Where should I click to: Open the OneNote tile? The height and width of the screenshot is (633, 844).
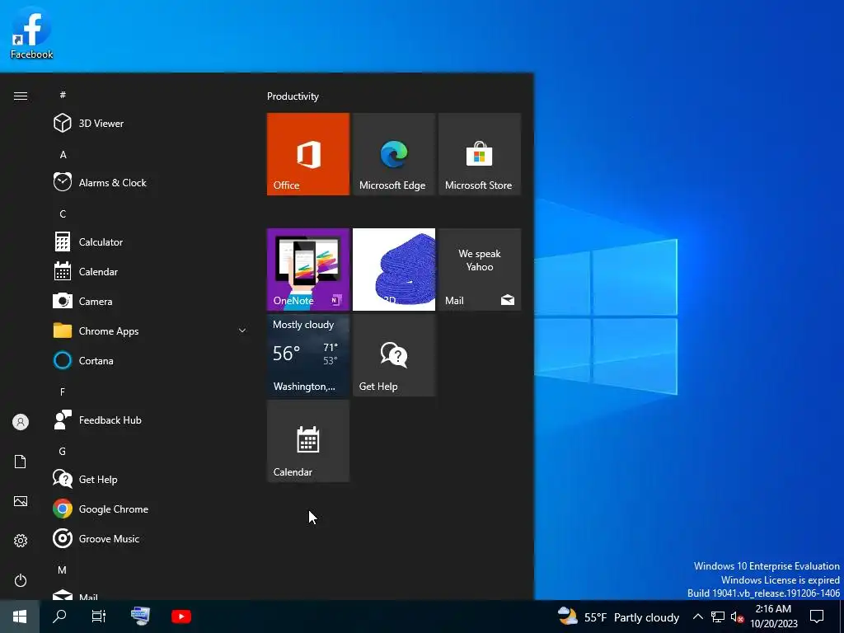coord(308,270)
